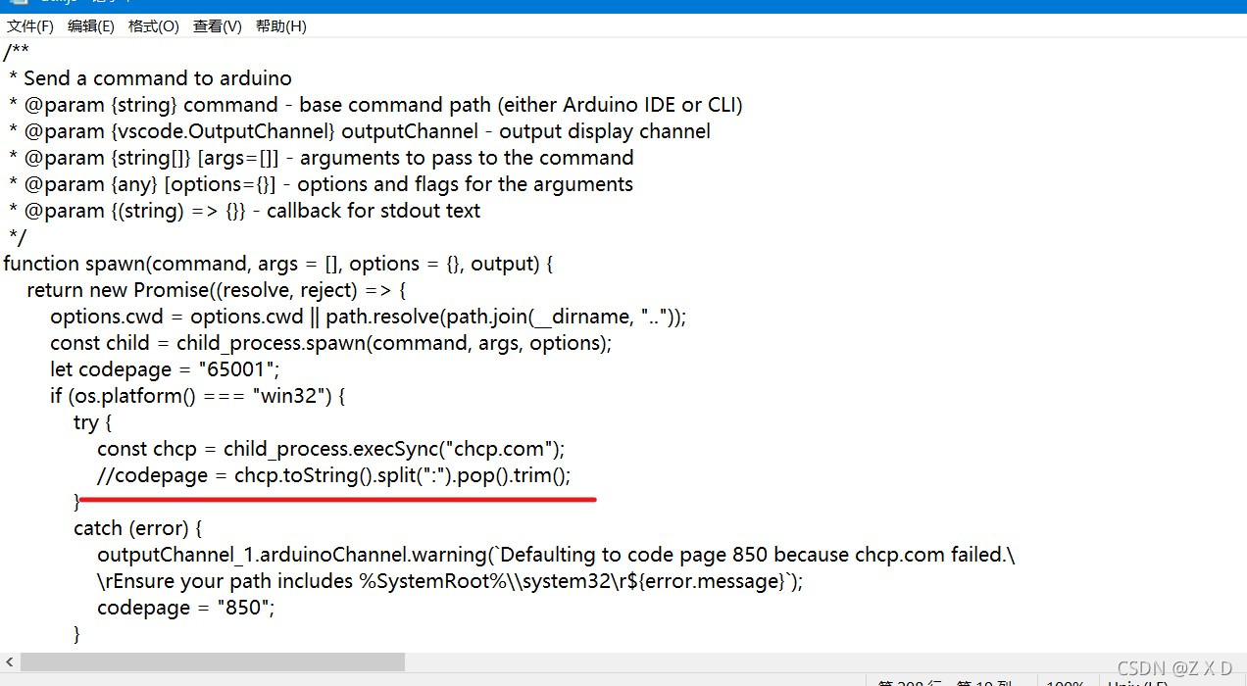The width and height of the screenshot is (1247, 686).
Task: Open the 编辑(E) menu
Action: click(91, 26)
